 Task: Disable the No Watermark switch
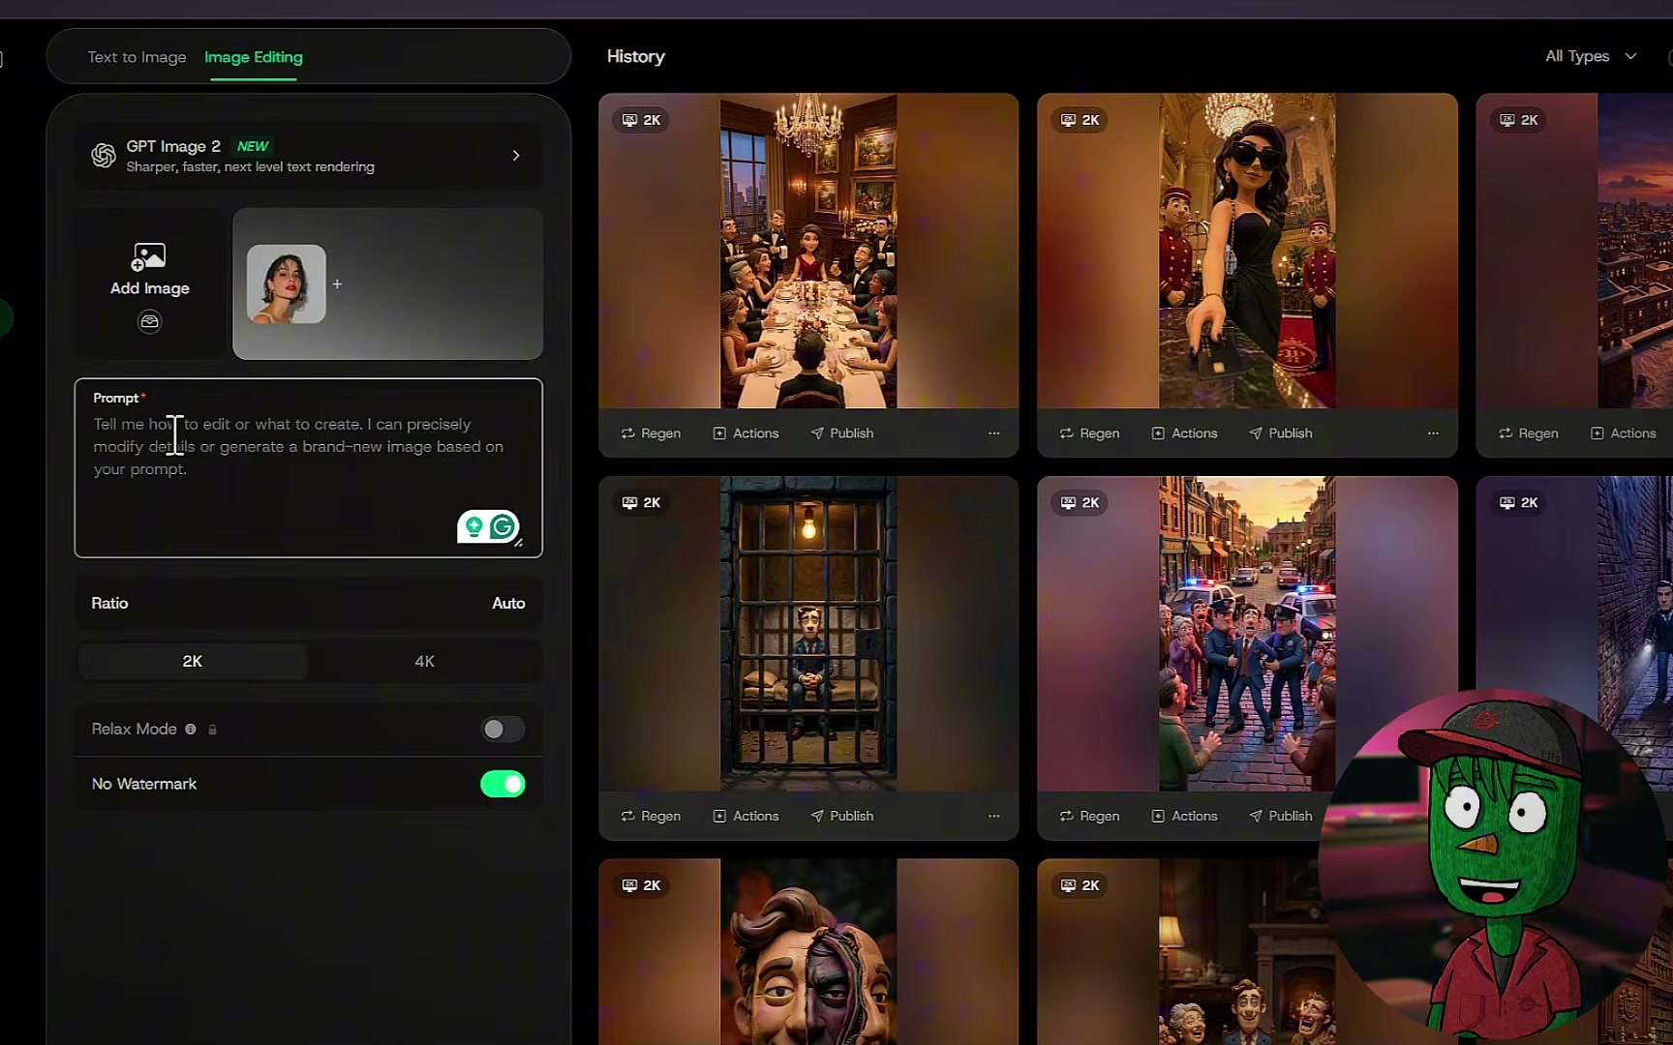pyautogui.click(x=502, y=784)
